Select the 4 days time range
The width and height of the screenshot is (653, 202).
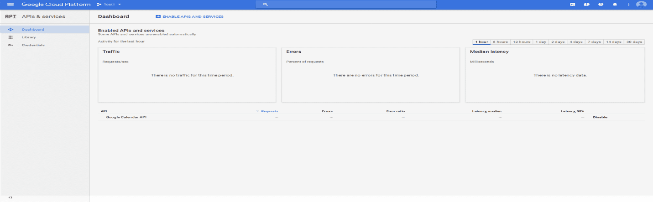click(576, 41)
